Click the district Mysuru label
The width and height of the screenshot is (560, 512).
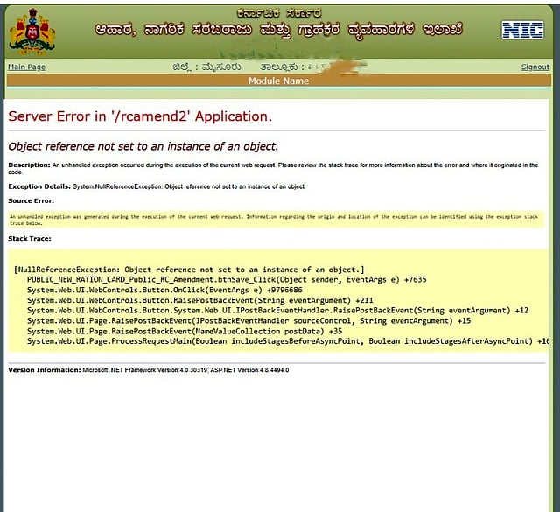[x=206, y=67]
